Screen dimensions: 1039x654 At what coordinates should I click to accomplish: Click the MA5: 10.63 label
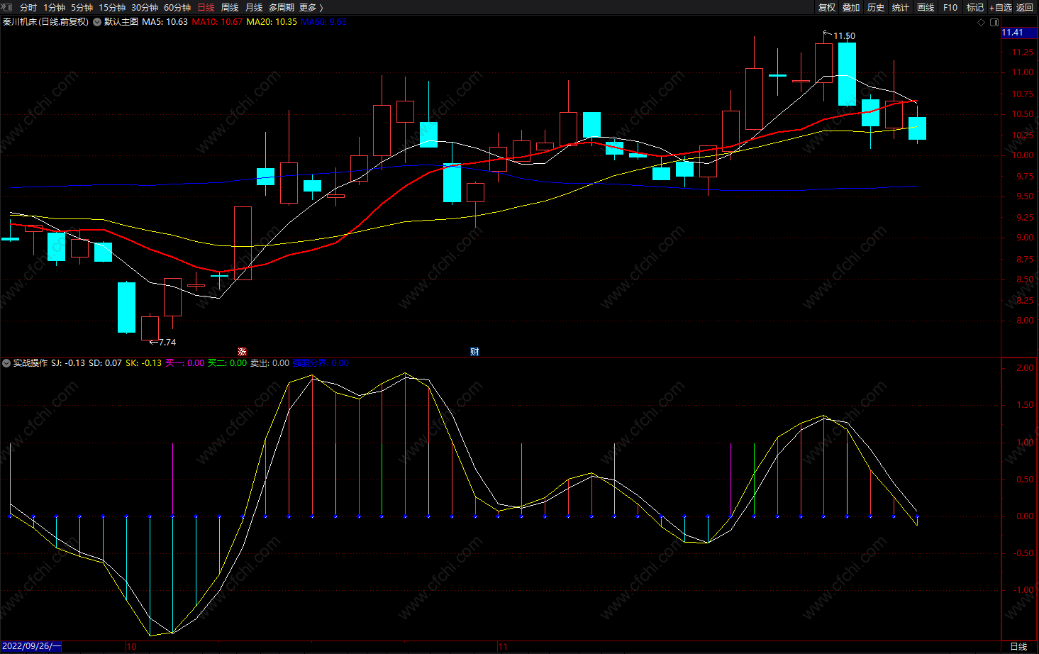coord(165,22)
